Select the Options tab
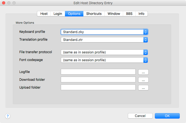Viewport: 186px width, 123px height. [74, 14]
